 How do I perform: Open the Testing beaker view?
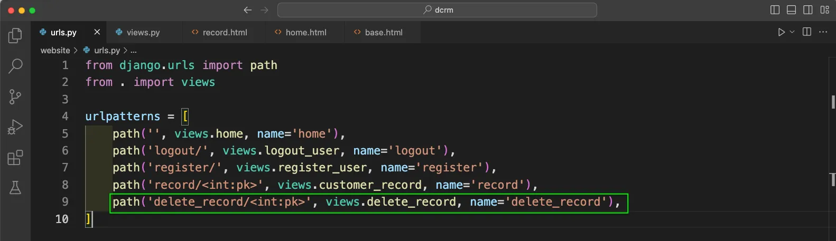pos(15,188)
